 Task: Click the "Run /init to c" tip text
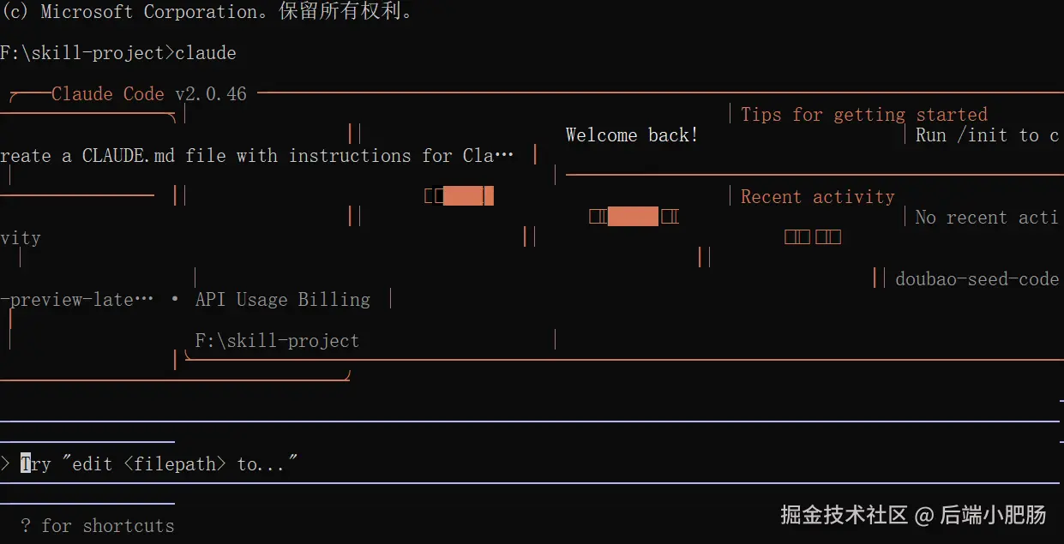(988, 135)
